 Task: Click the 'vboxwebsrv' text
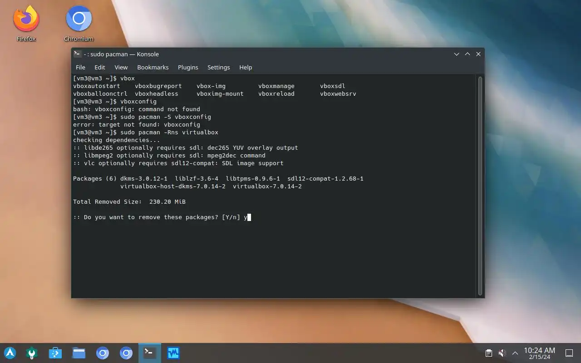pos(338,94)
